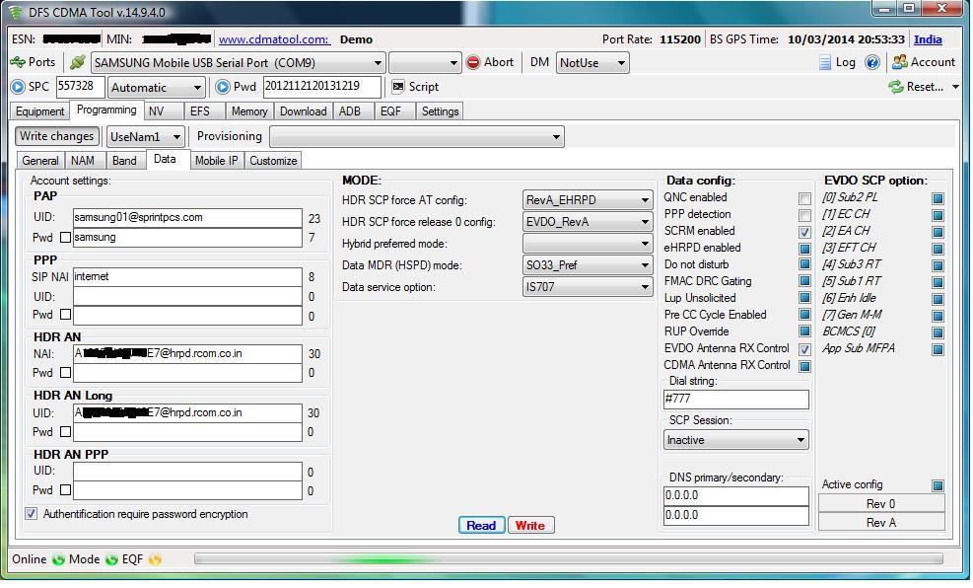Expand HDR SCP force AT config dropdown
This screenshot has height=588, width=973.
pos(588,200)
